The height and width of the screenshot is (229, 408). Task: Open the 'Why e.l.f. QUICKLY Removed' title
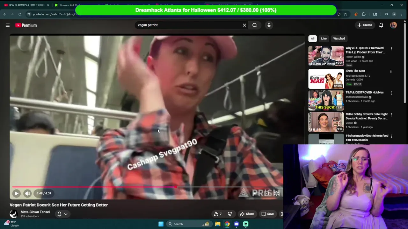tap(365, 50)
